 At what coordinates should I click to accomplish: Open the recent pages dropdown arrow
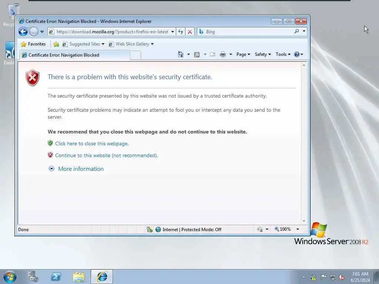42,32
